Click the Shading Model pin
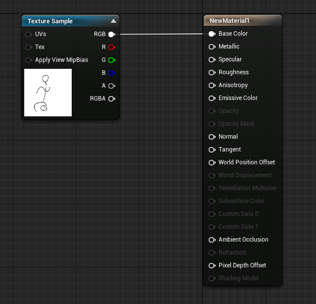316x304 pixels. coord(212,278)
